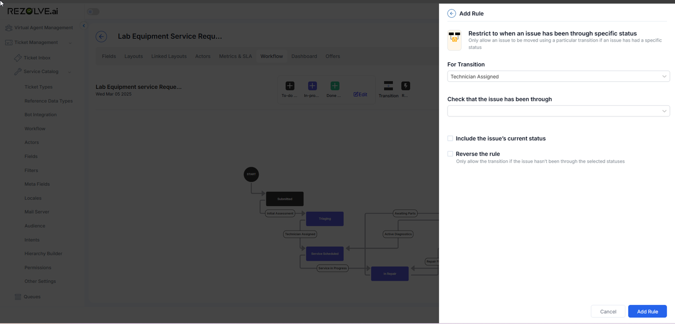
Task: Select Fields in the sidebar list
Action: [31, 157]
